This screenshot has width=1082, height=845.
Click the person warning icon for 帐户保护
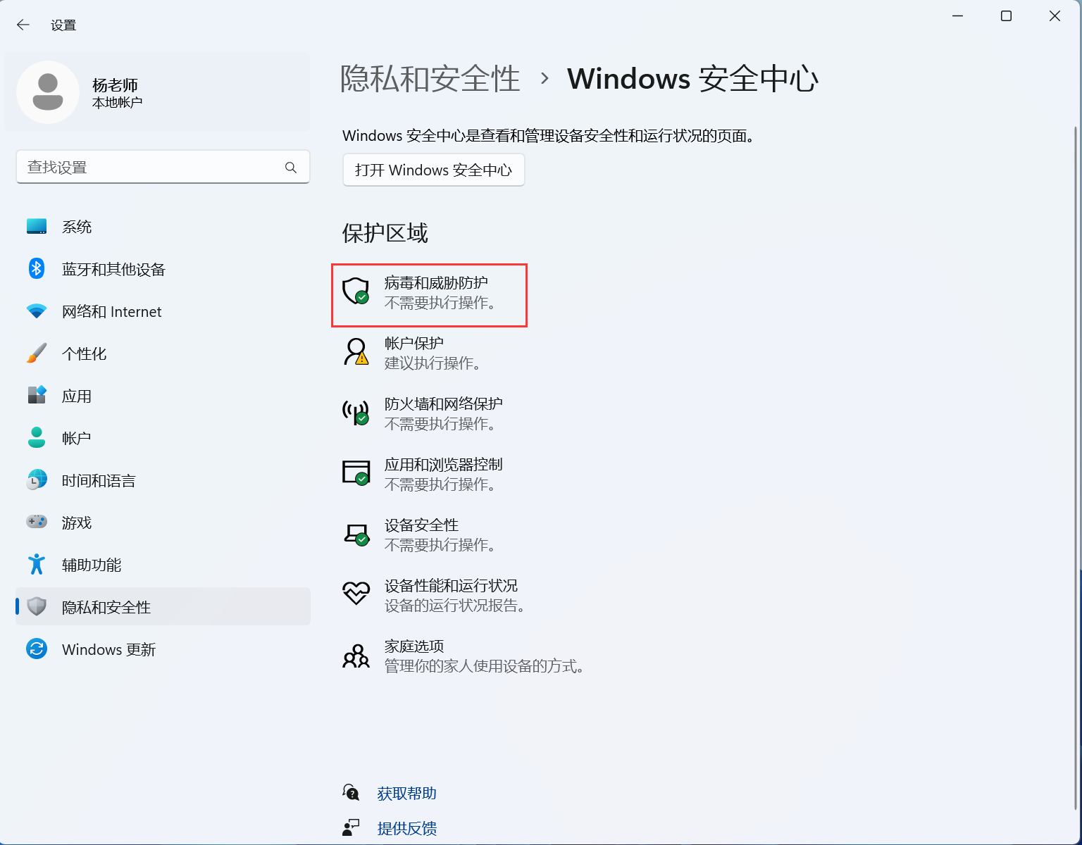coord(356,351)
